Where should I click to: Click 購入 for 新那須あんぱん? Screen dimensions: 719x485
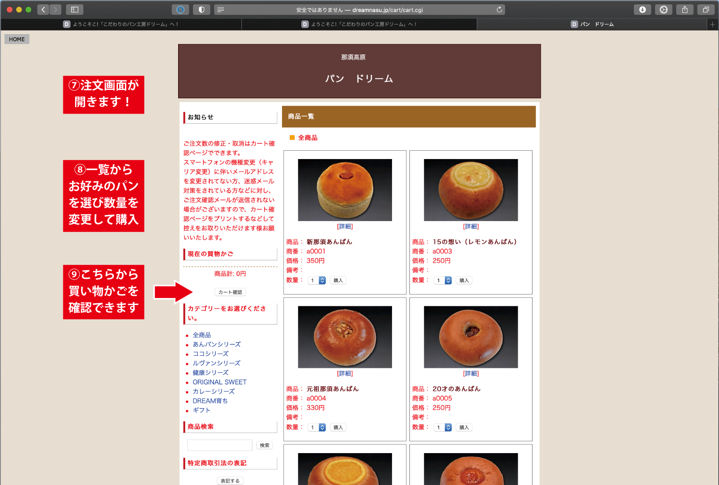point(338,281)
